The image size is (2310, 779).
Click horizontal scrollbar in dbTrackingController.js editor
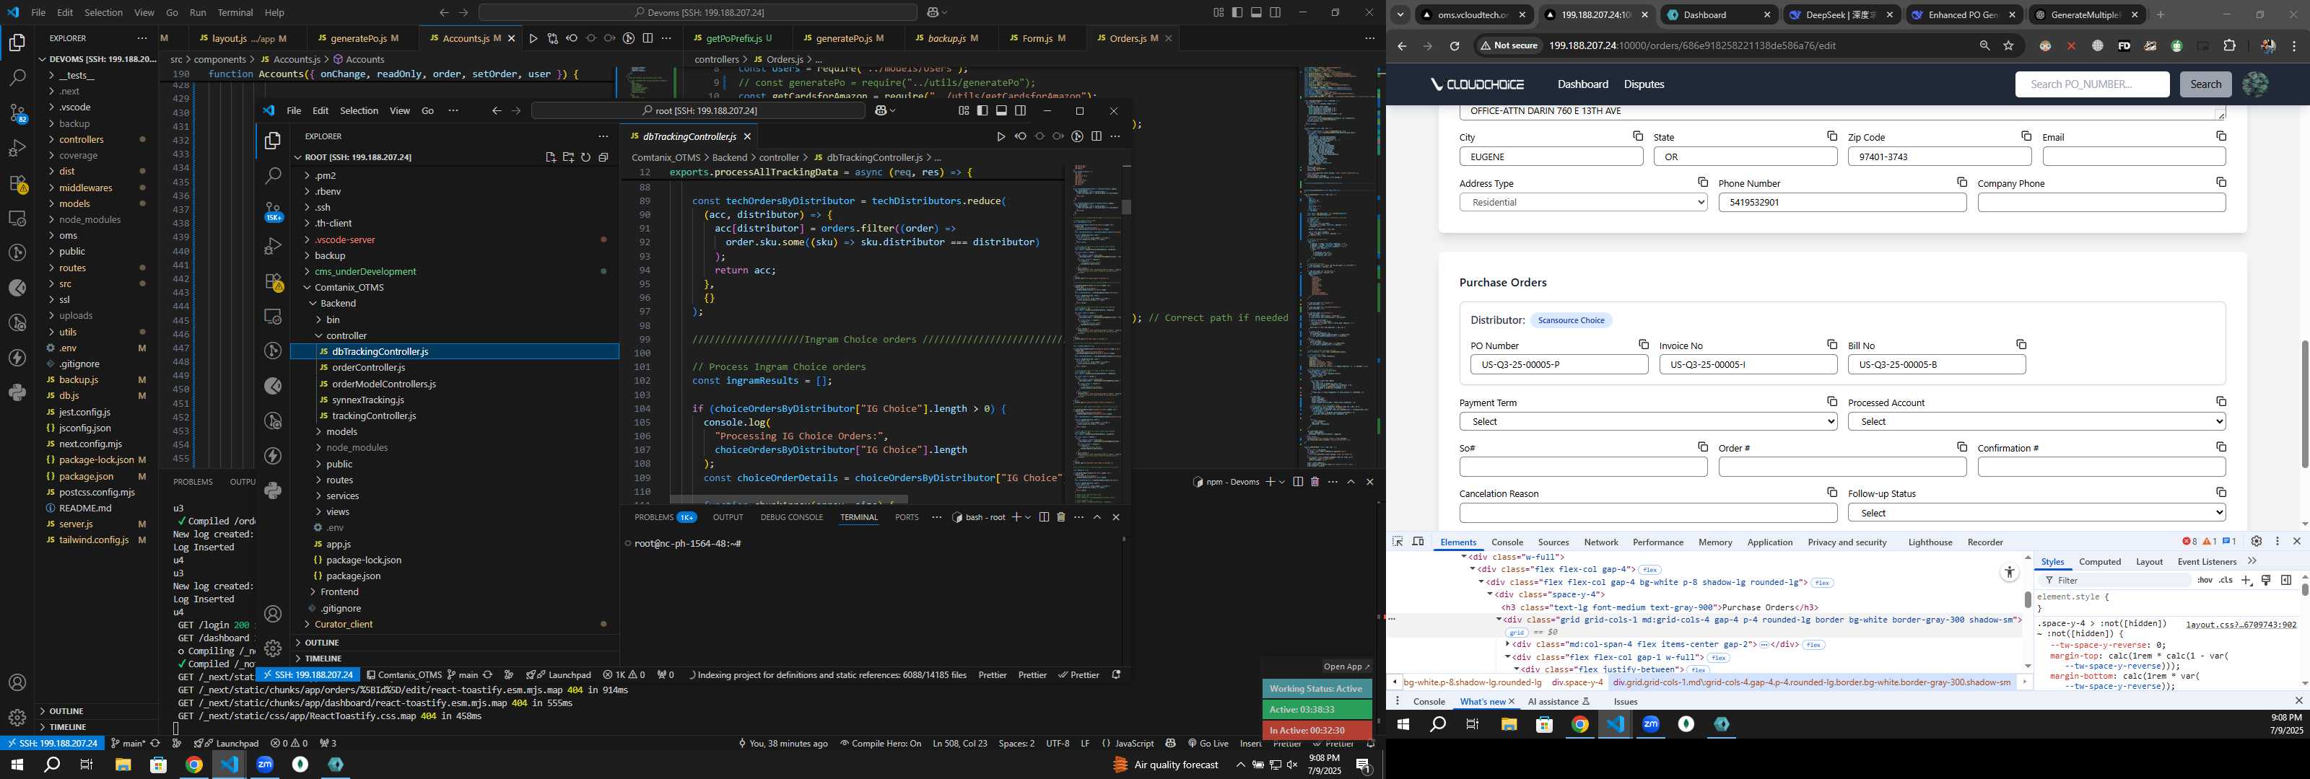pyautogui.click(x=788, y=499)
